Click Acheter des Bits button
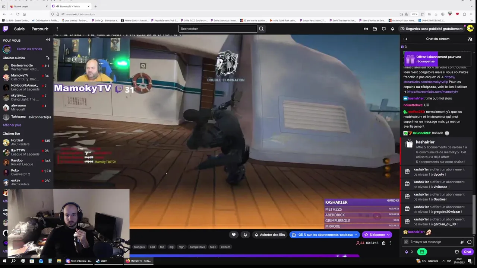 (x=269, y=234)
